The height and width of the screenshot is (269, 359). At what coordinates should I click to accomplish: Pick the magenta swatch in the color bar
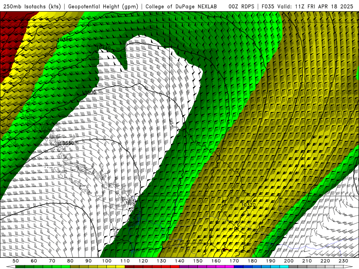coord(229,267)
